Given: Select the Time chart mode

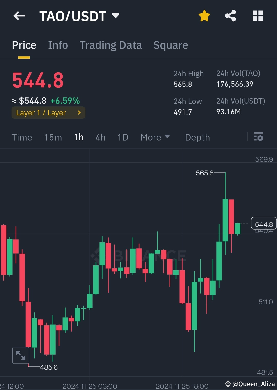Looking at the screenshot, I should (x=22, y=137).
